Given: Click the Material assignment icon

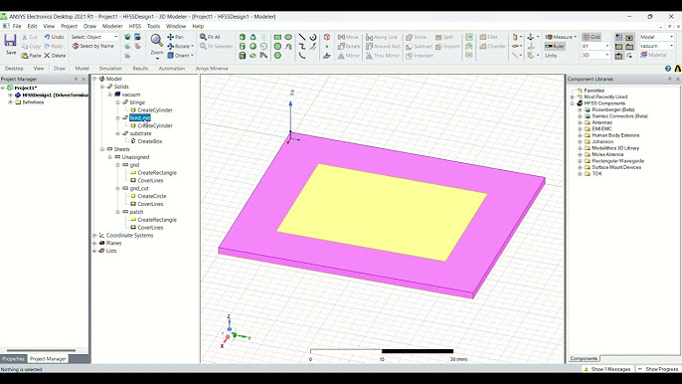Looking at the screenshot, I should pos(644,55).
